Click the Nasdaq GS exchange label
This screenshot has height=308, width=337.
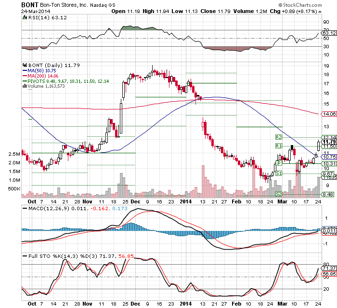tap(103, 5)
